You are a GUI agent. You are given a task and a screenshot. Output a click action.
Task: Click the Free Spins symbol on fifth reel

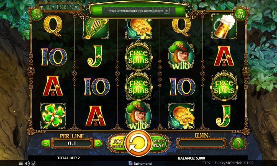pos(224,86)
